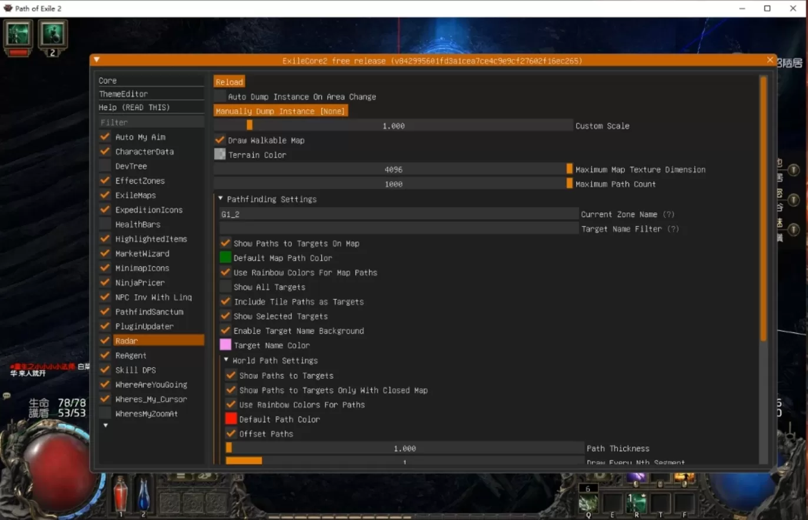Click the purple skill icon above hotbar

(636, 476)
